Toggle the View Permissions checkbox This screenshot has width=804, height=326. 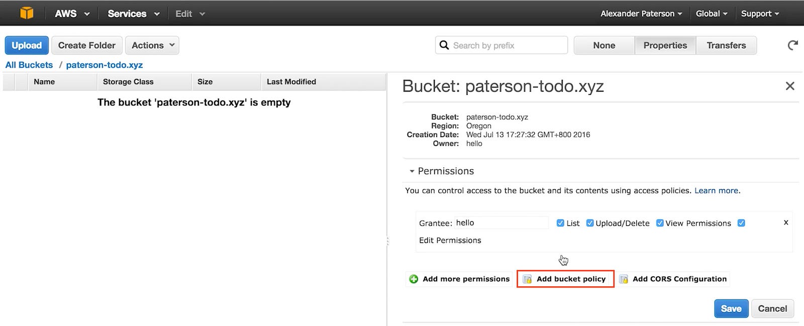tap(660, 223)
